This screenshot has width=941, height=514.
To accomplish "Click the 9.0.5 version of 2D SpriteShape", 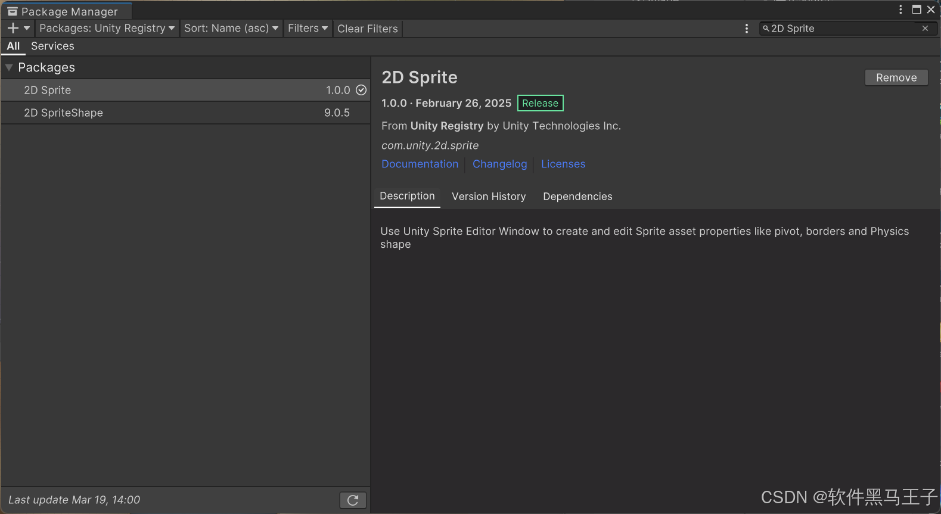I will 337,113.
